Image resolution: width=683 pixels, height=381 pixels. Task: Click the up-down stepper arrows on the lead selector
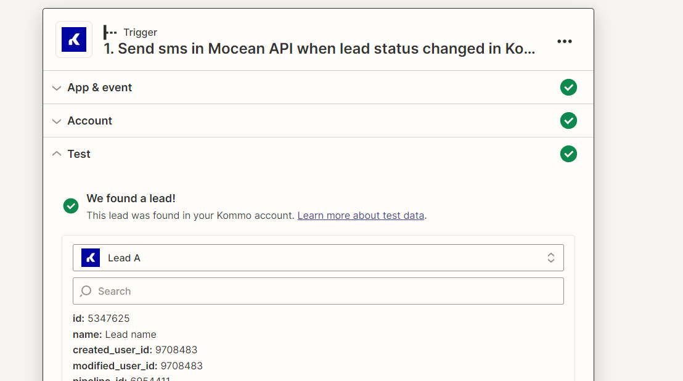click(550, 257)
